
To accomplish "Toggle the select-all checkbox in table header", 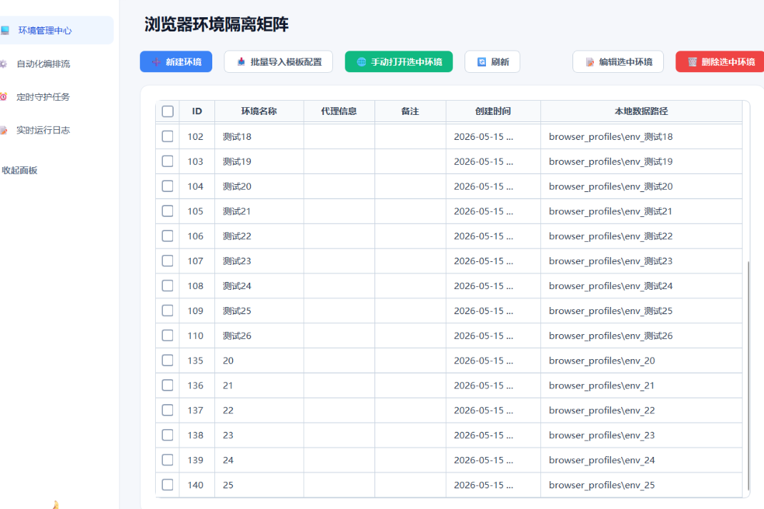I will coord(168,111).
